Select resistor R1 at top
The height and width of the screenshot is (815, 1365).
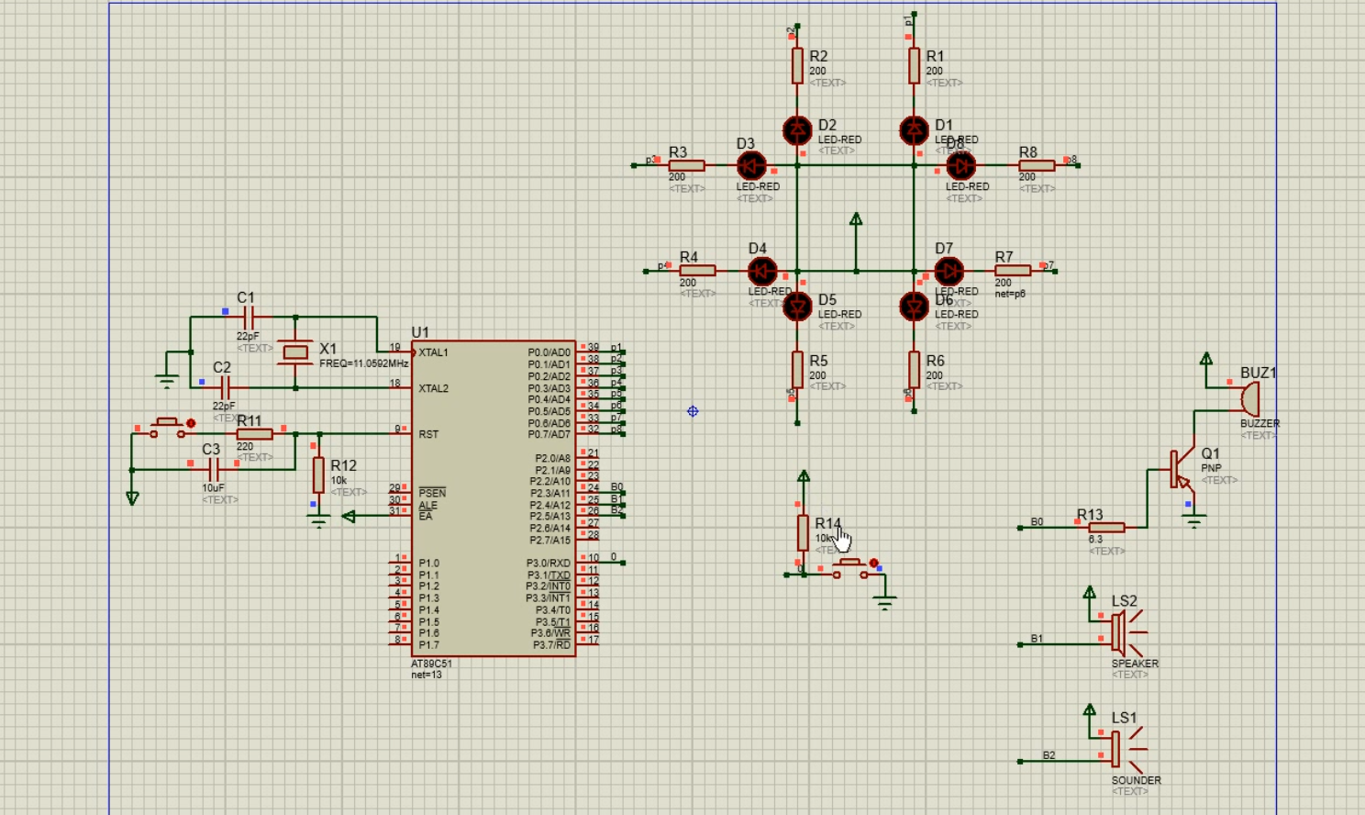click(914, 66)
